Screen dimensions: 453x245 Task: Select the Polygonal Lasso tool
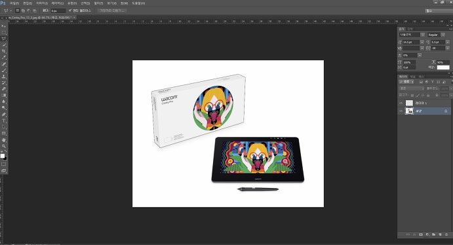(4, 39)
